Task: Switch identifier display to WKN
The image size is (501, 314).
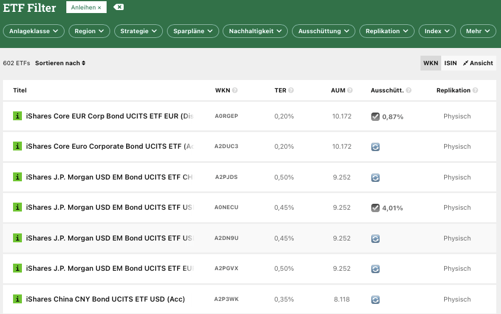Action: coord(431,63)
